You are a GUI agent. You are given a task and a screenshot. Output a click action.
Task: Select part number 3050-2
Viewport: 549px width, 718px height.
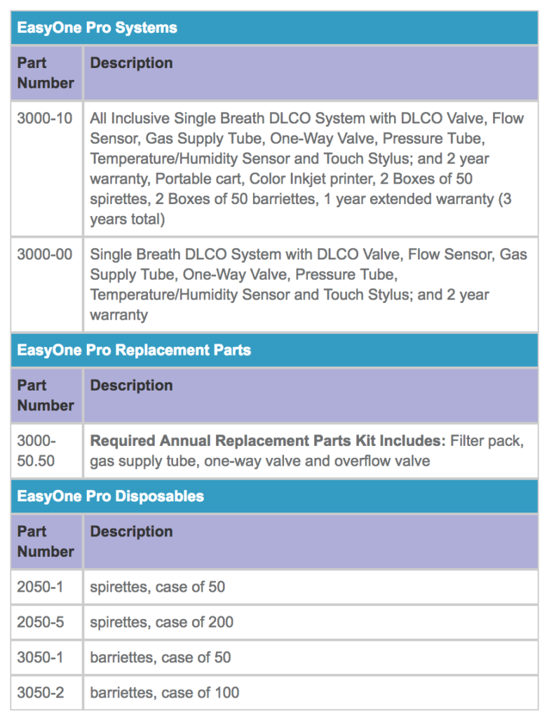coord(40,693)
